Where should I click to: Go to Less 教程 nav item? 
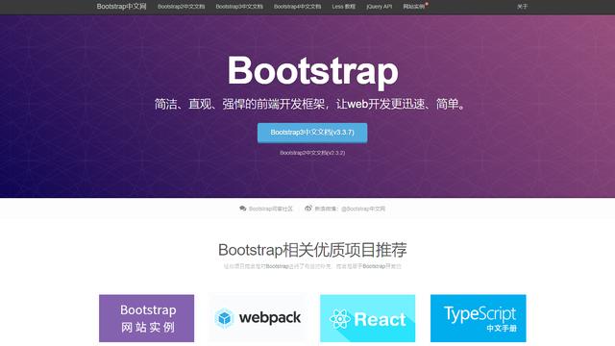(x=343, y=7)
